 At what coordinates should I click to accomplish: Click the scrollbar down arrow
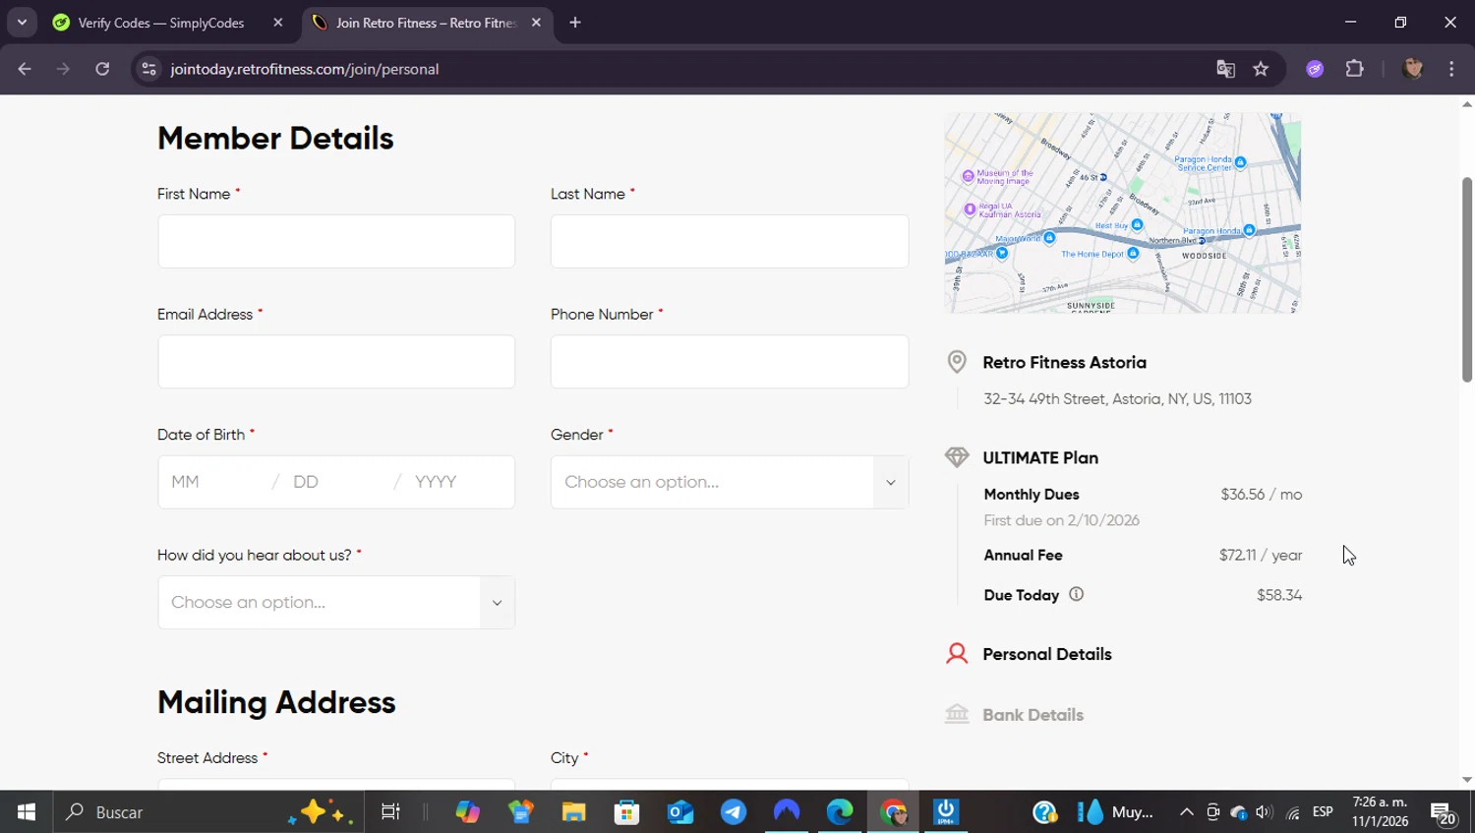click(1467, 780)
